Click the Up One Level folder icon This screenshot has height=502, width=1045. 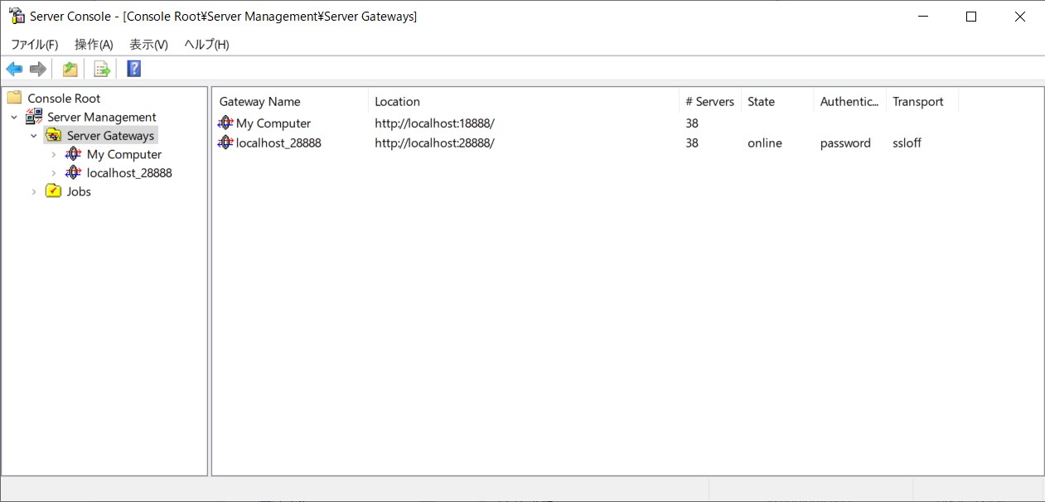[x=70, y=70]
